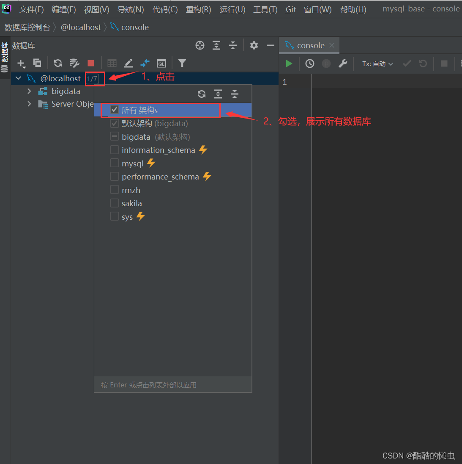Click the locate/select opened file target icon
462x464 pixels.
[x=200, y=46]
